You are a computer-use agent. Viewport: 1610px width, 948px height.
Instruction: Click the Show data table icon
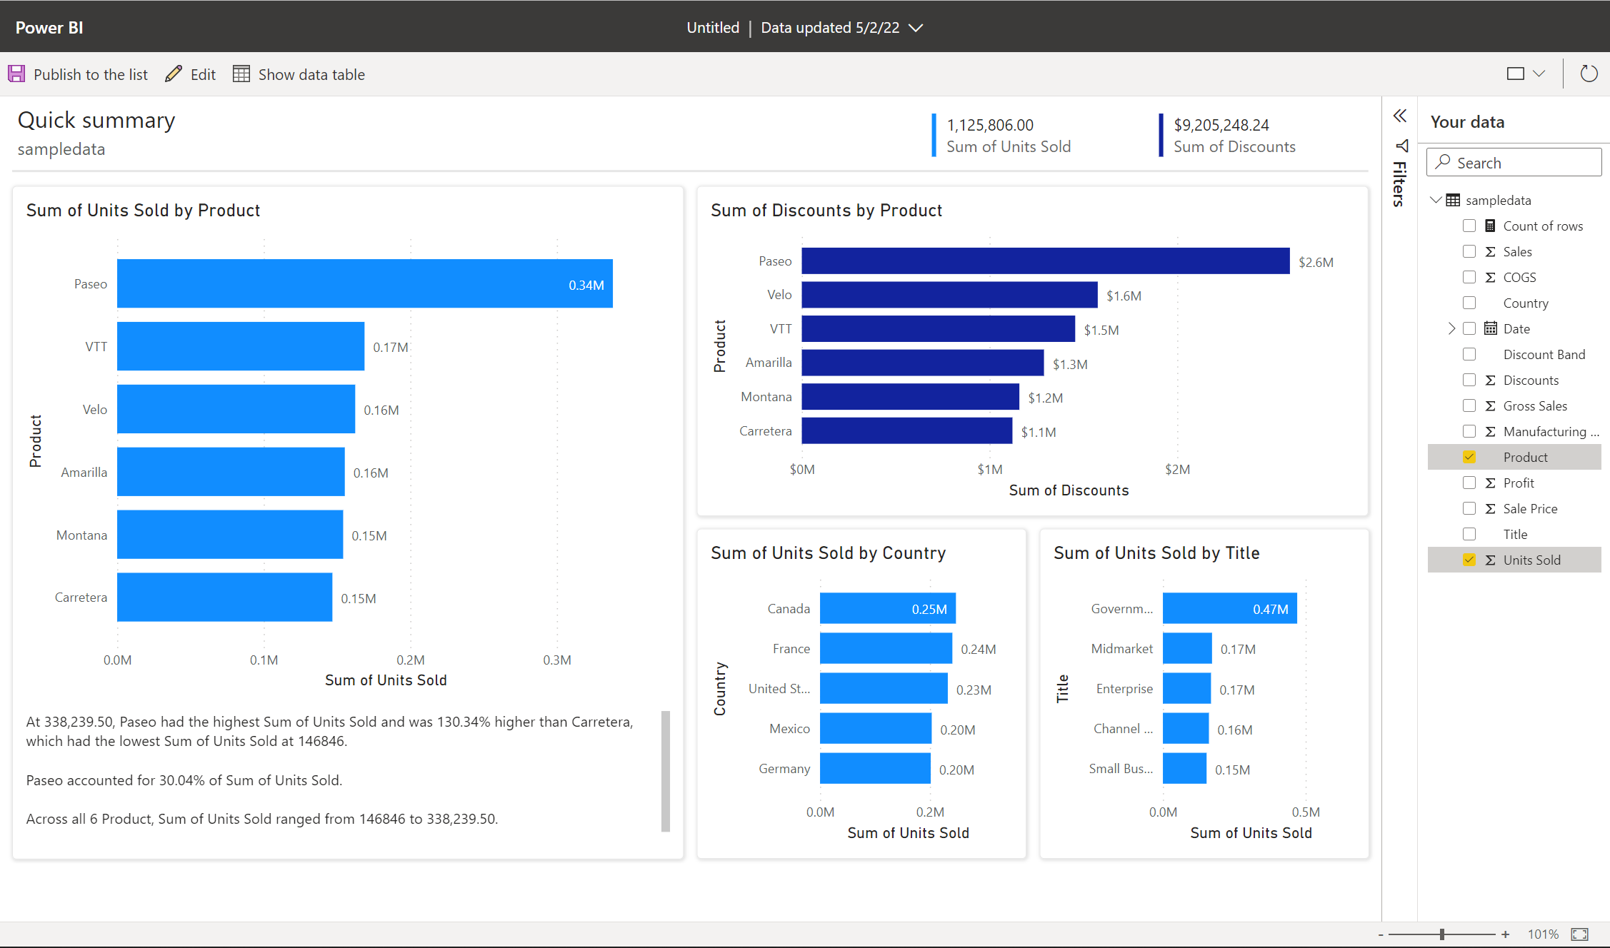tap(241, 74)
